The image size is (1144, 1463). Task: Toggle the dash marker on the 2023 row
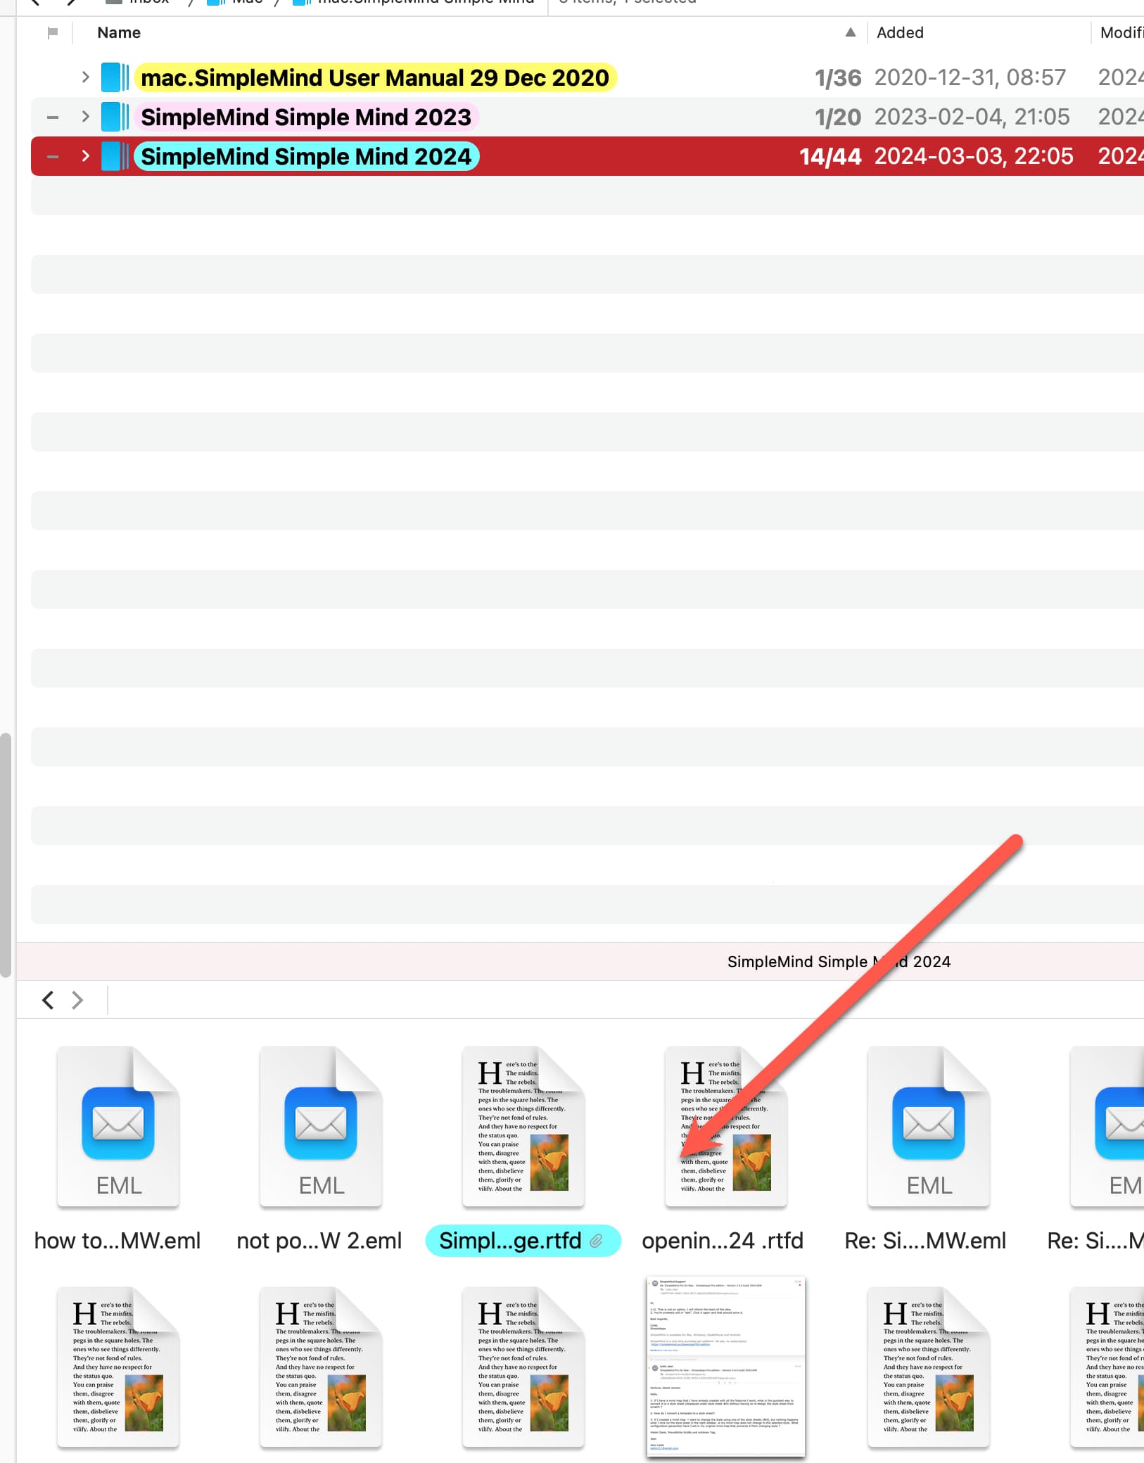53,117
